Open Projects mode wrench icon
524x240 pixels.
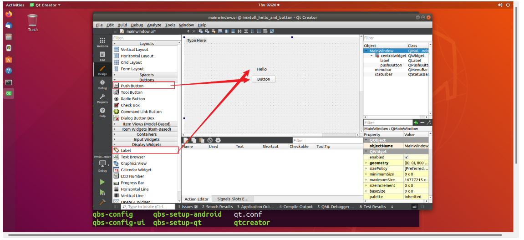tap(102, 98)
